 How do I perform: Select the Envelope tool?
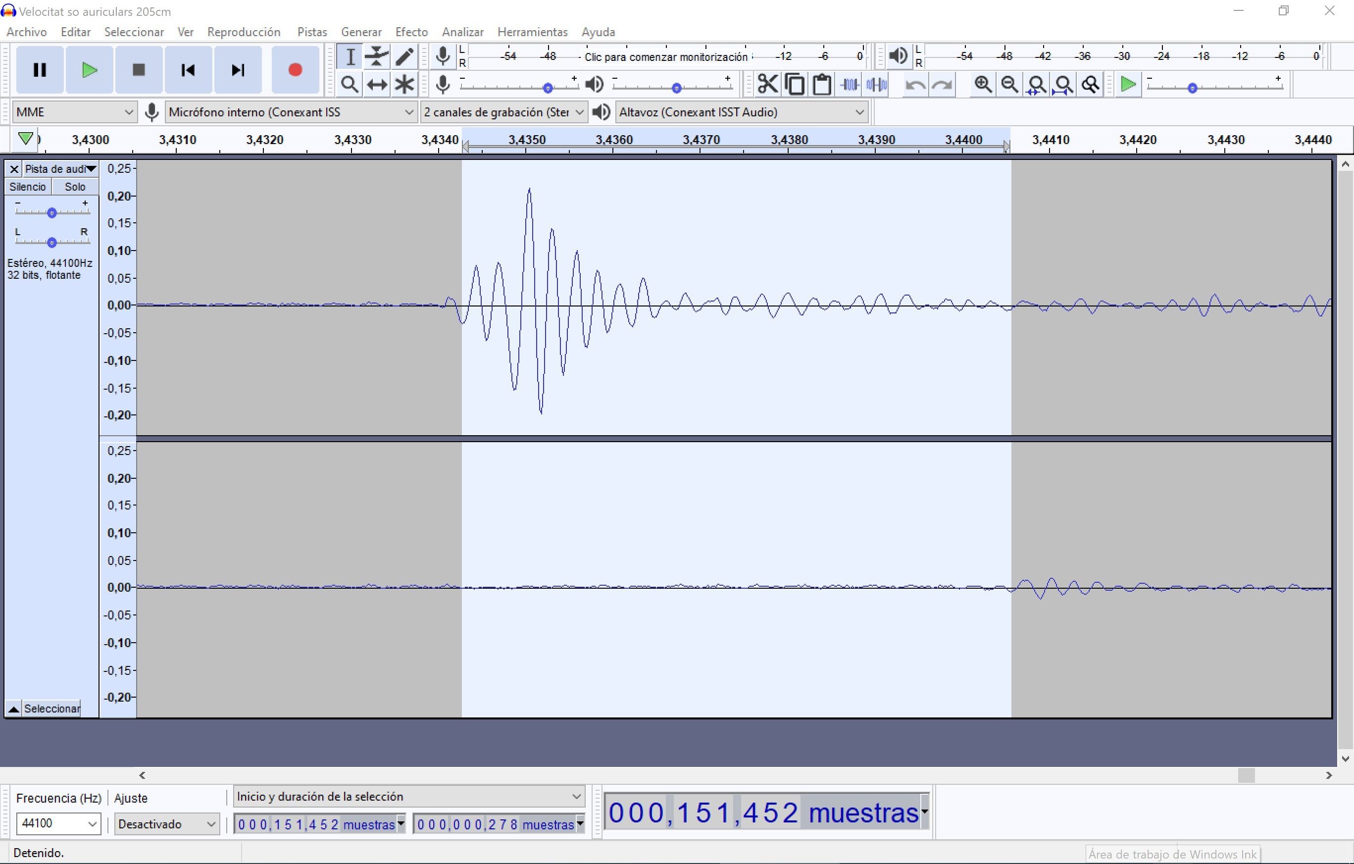pos(376,56)
